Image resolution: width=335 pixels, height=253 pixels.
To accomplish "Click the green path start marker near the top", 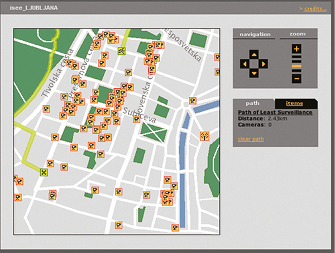I will tap(122, 51).
